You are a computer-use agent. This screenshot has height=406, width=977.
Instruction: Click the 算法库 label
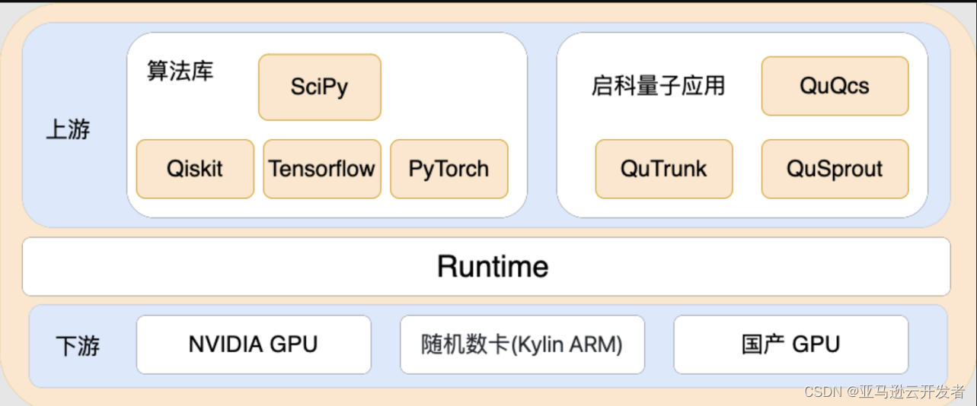click(180, 71)
